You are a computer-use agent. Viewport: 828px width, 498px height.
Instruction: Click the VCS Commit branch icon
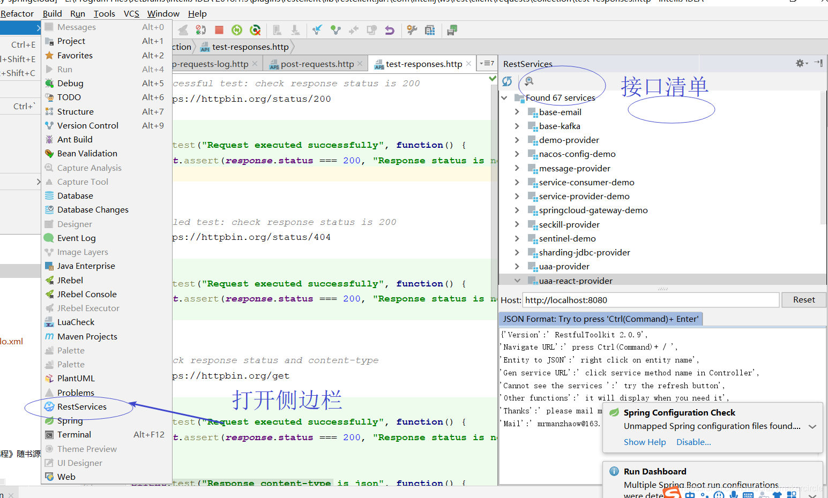(335, 30)
